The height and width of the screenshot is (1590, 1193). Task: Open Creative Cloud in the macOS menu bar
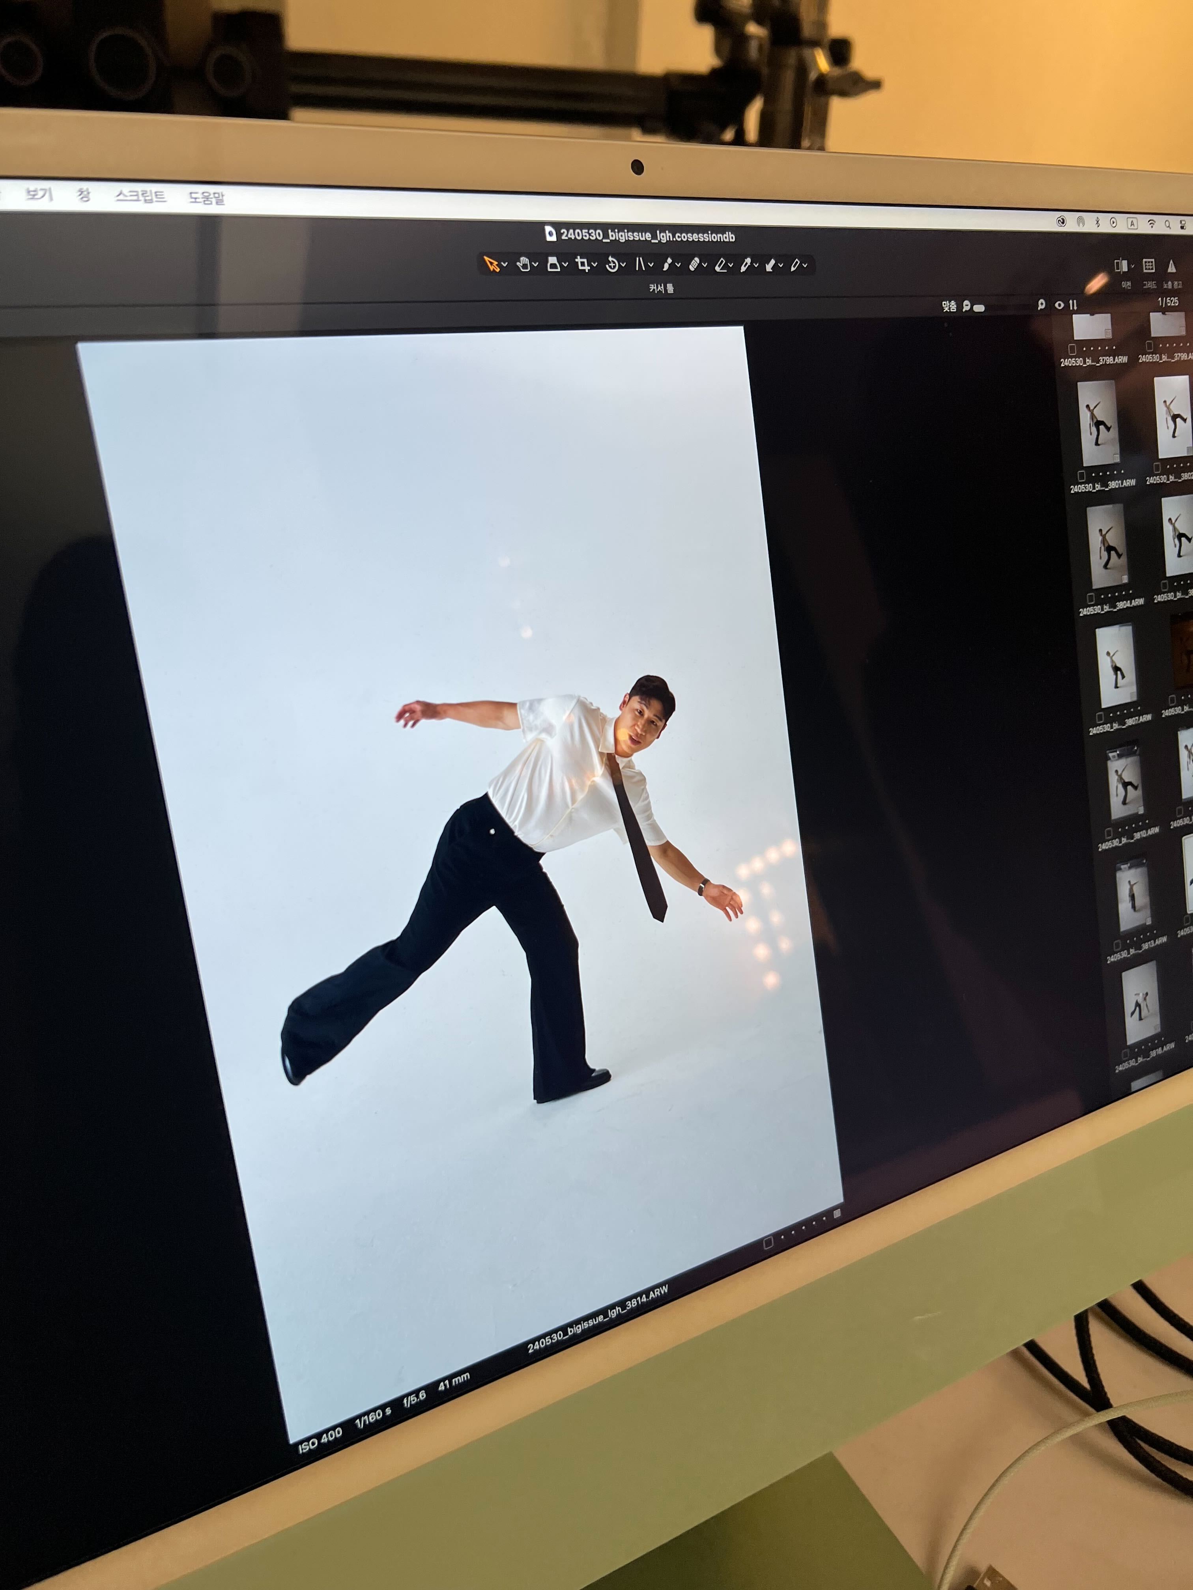coord(1061,221)
